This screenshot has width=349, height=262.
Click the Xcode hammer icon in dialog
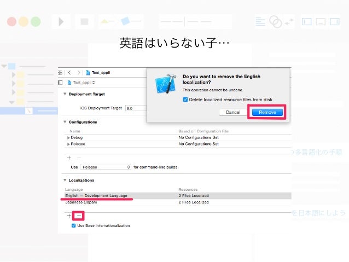(x=166, y=84)
